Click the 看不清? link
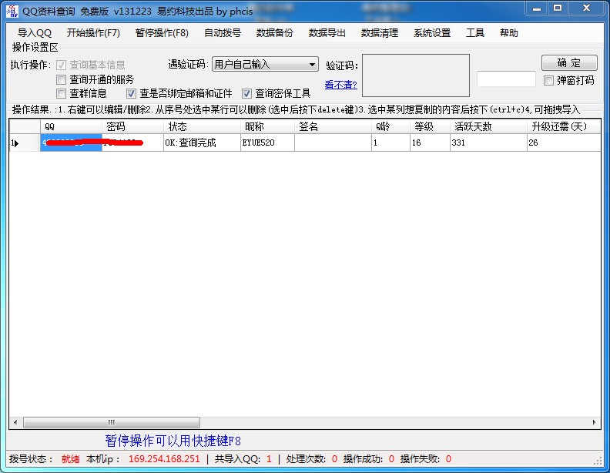The image size is (610, 473). (340, 85)
